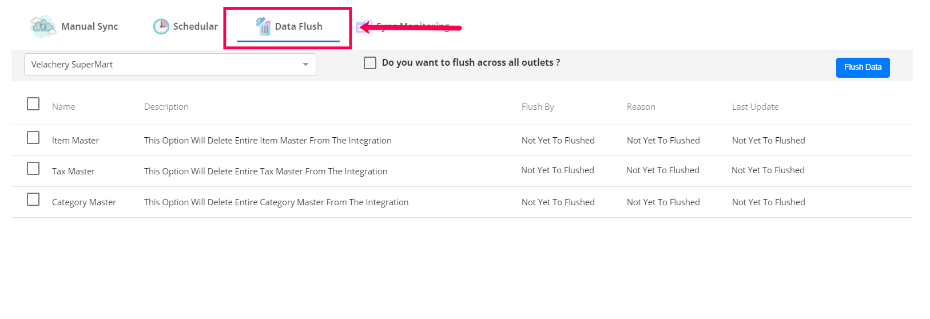930x319 pixels.
Task: Click the Item Master row name
Action: pyautogui.click(x=75, y=141)
